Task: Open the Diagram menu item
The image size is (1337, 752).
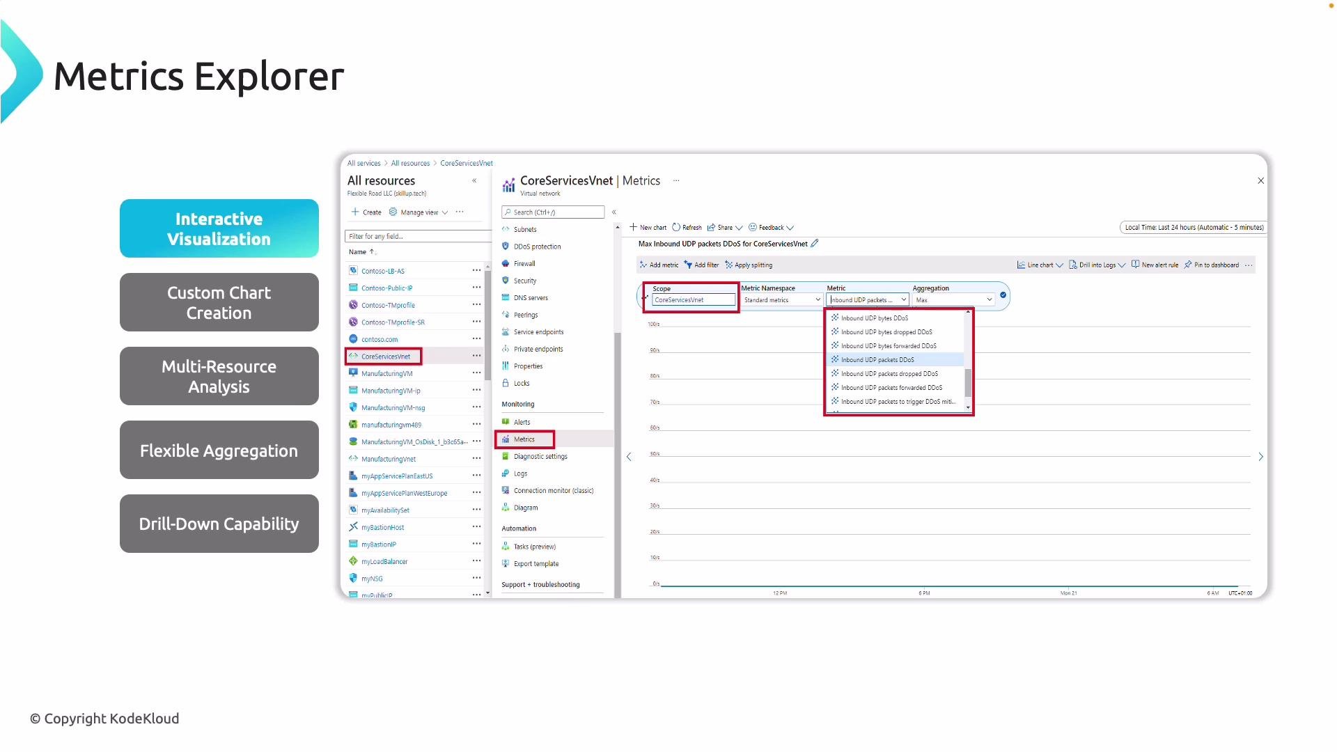Action: (526, 508)
